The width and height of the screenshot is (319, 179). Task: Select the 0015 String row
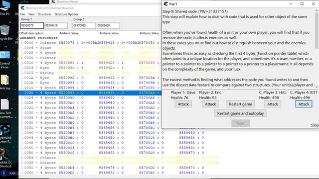pos(90,73)
